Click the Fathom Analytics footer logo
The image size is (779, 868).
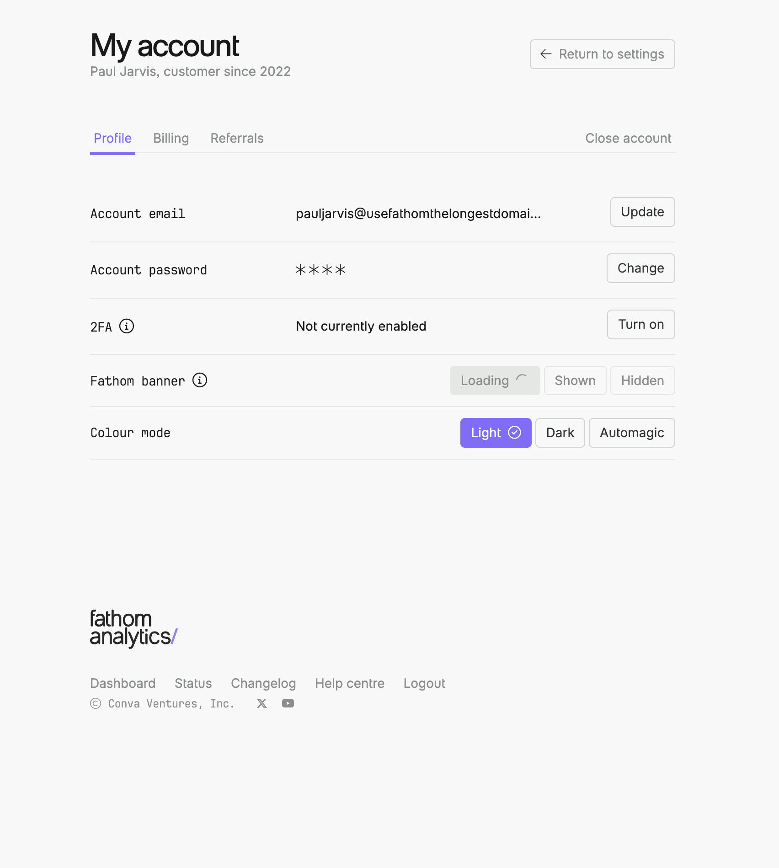pyautogui.click(x=133, y=627)
